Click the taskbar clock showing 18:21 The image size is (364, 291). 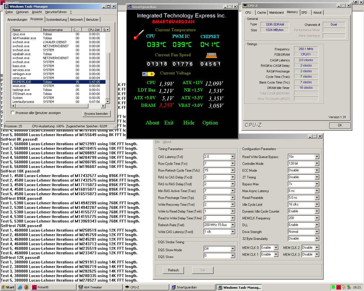[357, 287]
